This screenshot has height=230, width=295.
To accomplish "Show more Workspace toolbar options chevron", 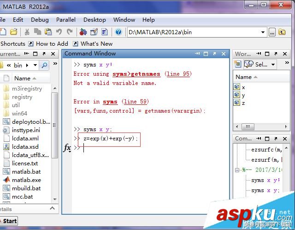I will point(287,62).
